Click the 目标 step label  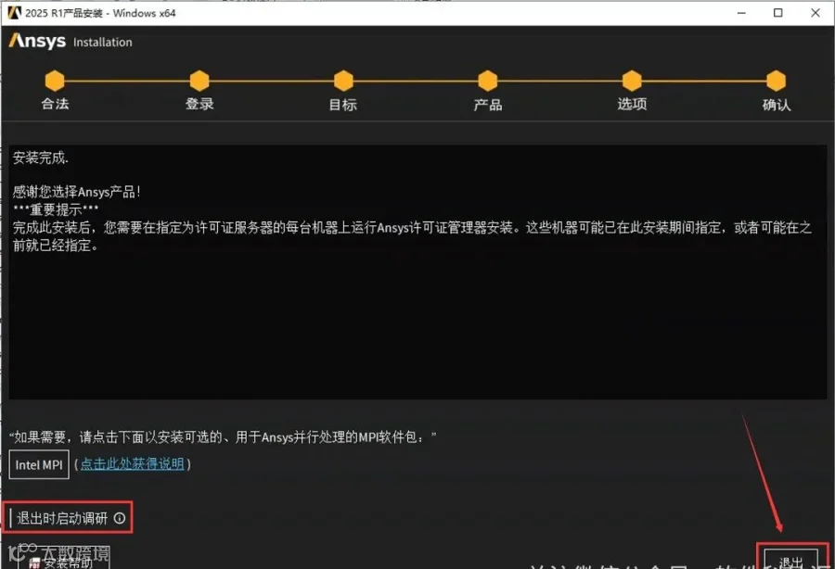(343, 104)
